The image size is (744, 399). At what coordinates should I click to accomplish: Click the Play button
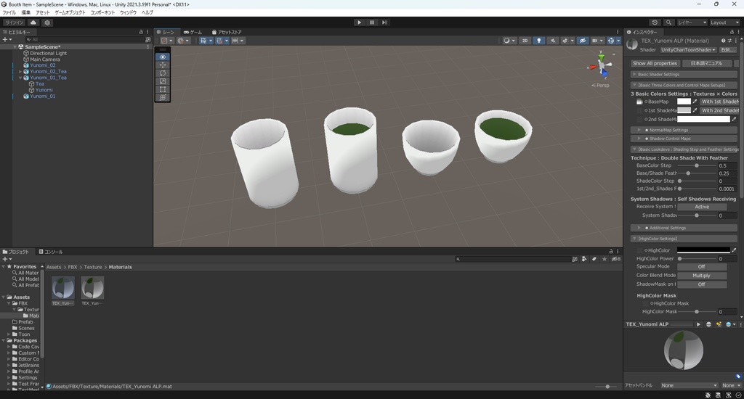(359, 22)
